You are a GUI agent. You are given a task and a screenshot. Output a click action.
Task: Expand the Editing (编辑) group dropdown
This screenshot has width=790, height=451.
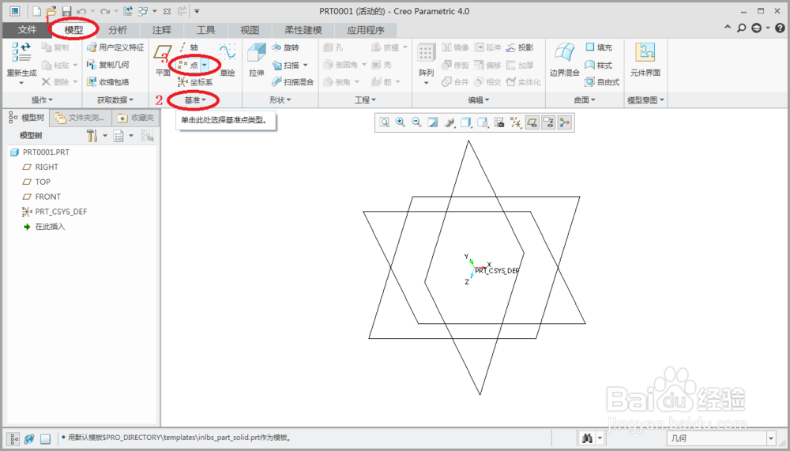coord(479,100)
